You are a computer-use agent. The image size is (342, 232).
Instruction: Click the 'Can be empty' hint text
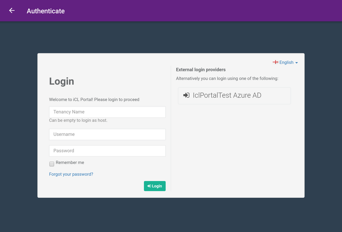[78, 120]
